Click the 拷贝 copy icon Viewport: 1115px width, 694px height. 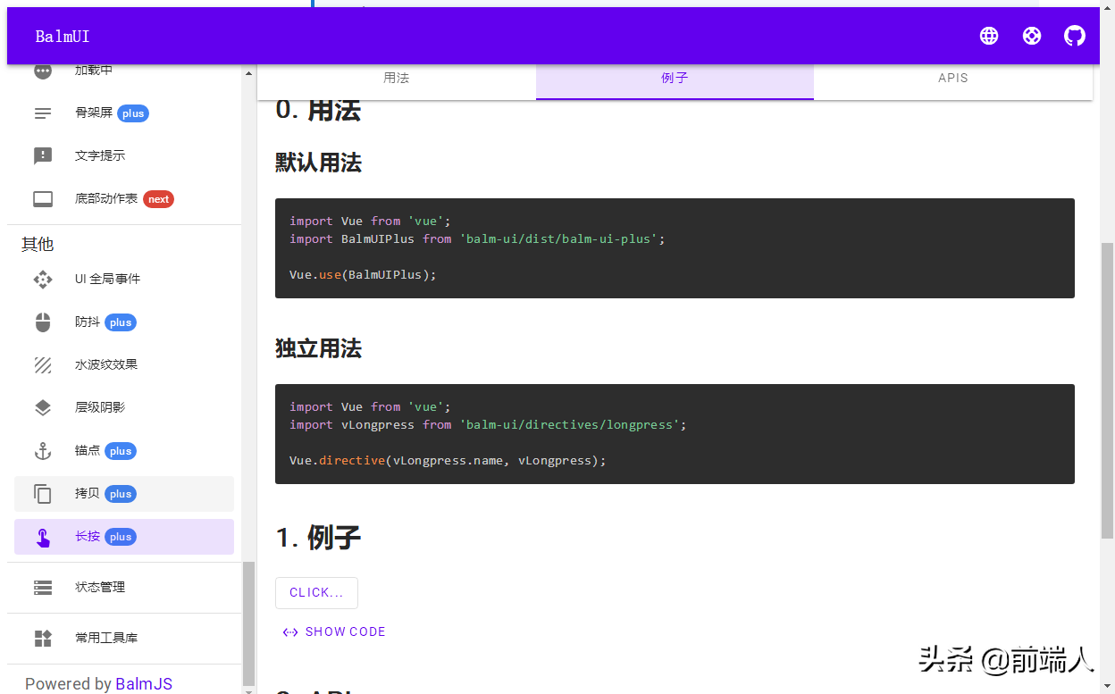42,494
